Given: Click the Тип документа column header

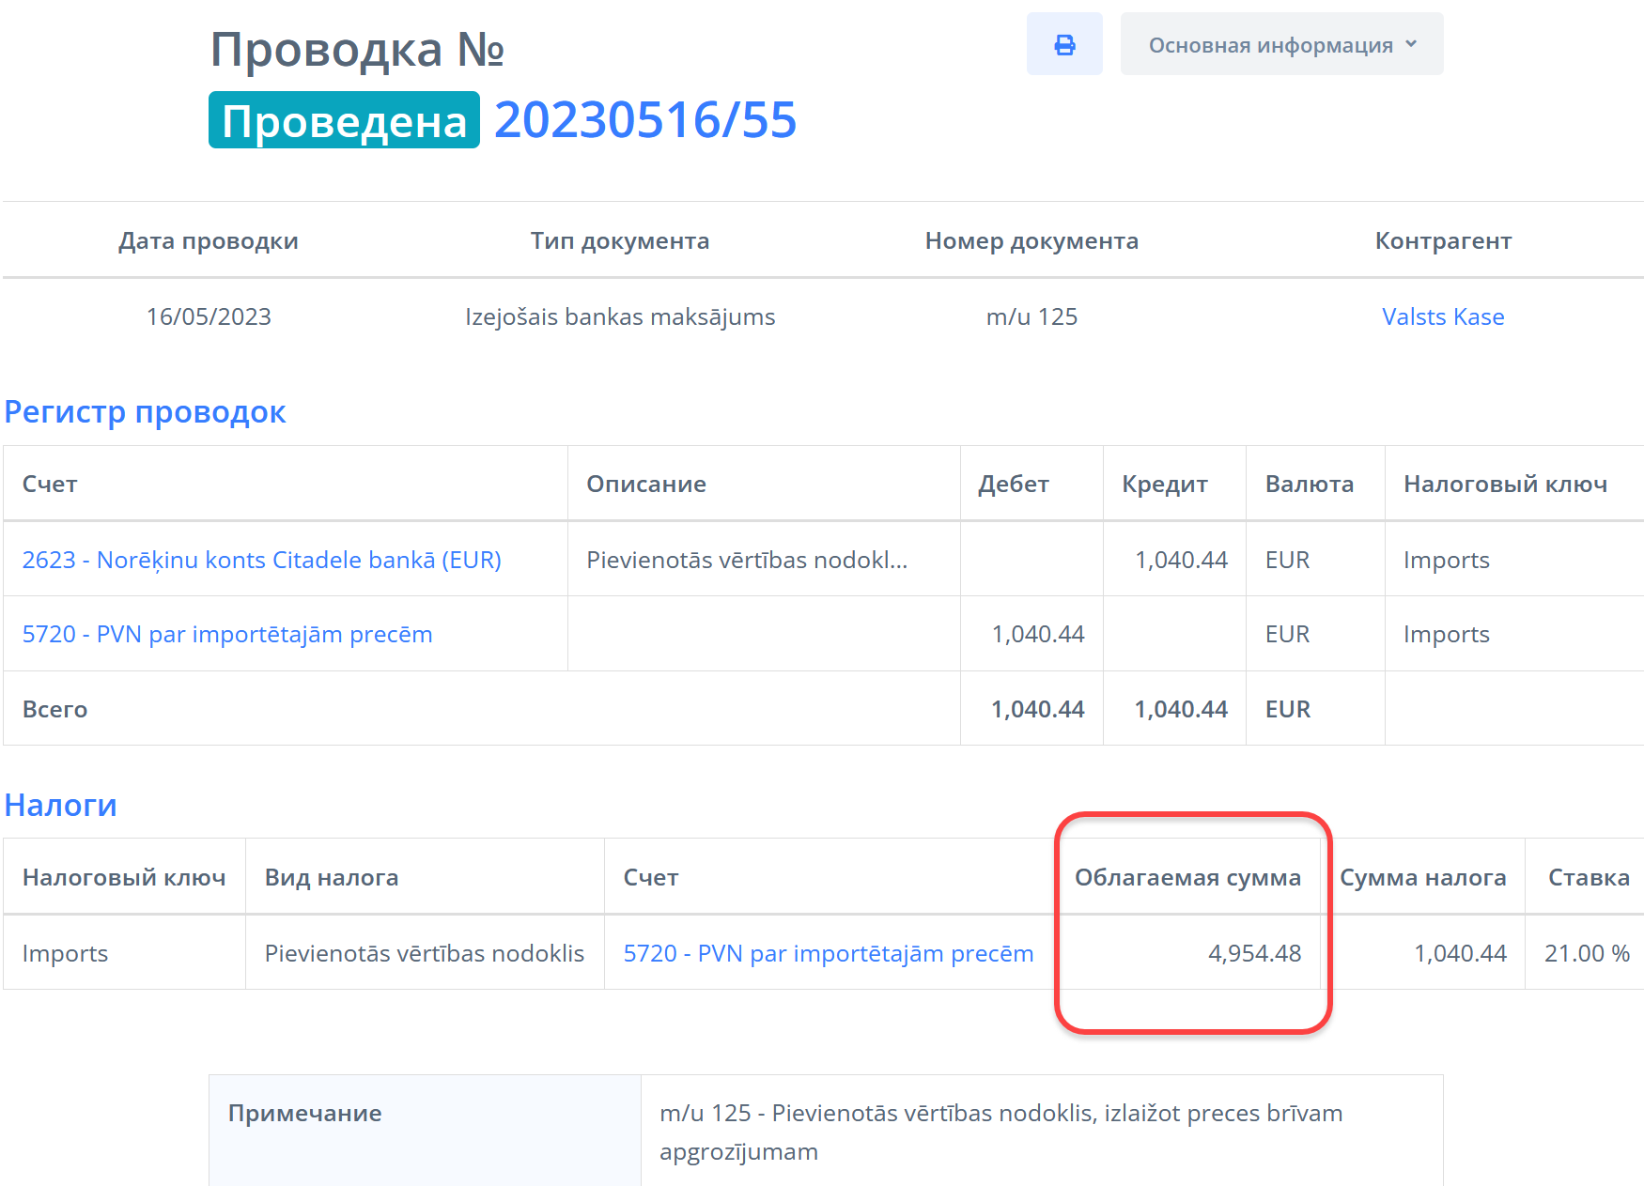Looking at the screenshot, I should coord(619,240).
